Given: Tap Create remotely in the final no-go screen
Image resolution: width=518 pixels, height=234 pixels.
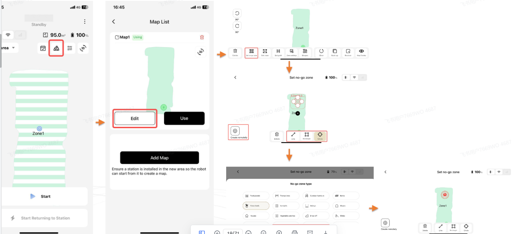Looking at the screenshot, I should [385, 224].
